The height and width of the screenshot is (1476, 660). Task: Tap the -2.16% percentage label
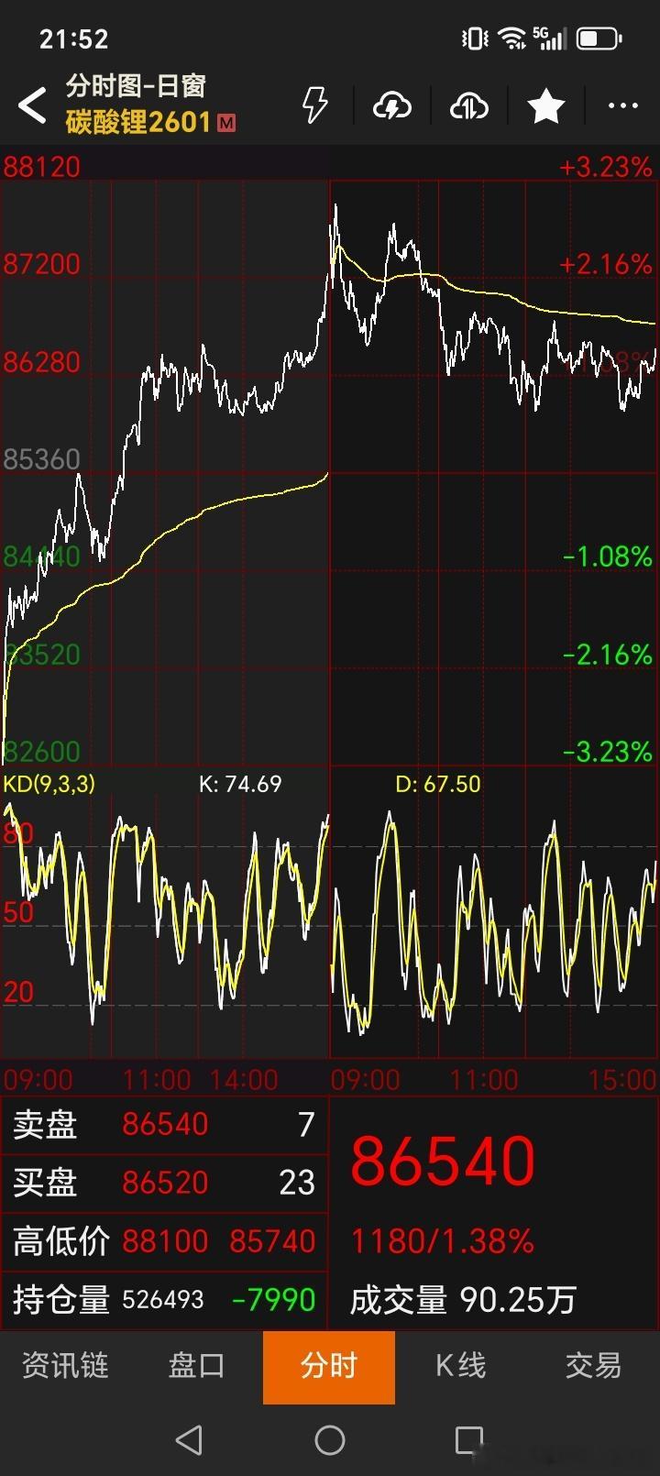(608, 655)
